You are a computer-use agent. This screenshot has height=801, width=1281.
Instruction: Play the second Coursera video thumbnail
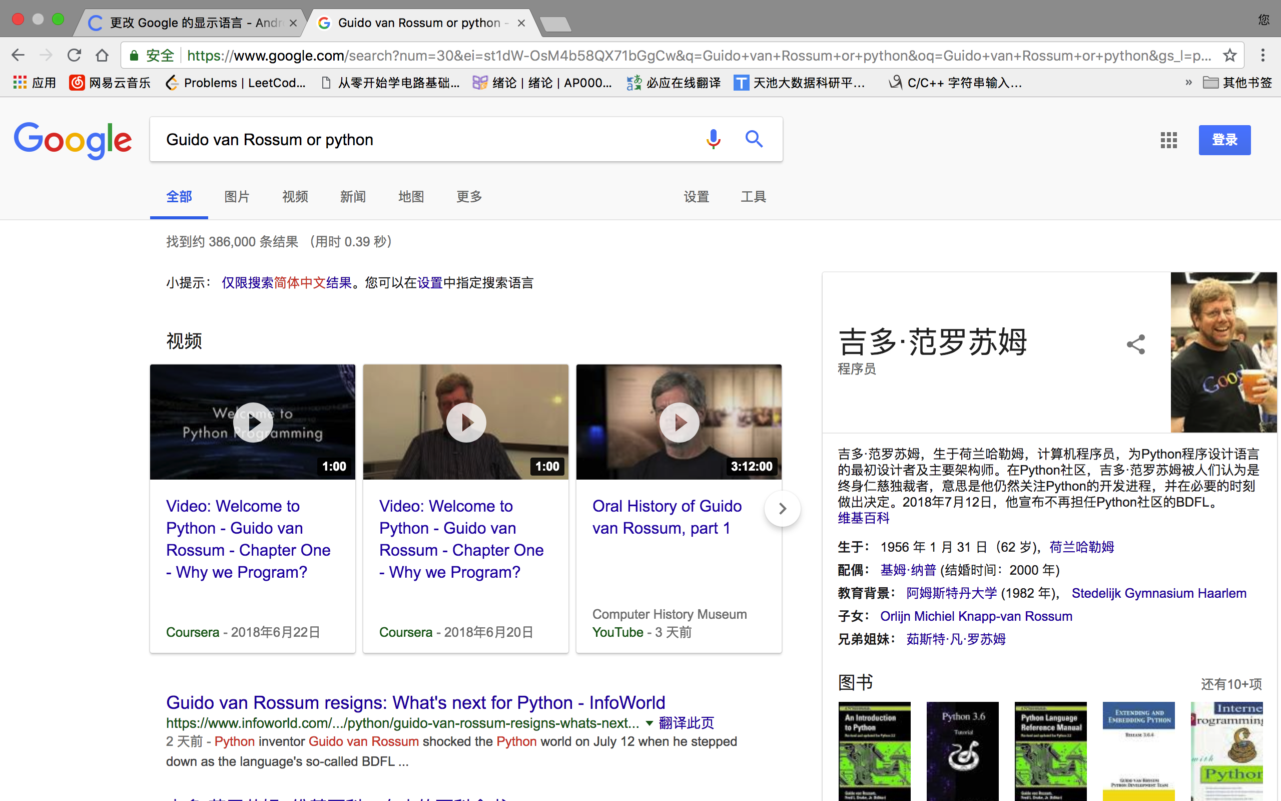click(466, 422)
